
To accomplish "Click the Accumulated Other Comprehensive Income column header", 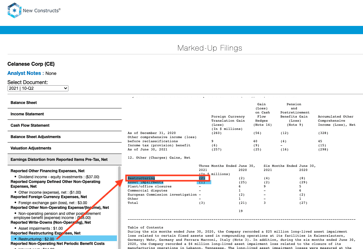I will click(337, 121).
